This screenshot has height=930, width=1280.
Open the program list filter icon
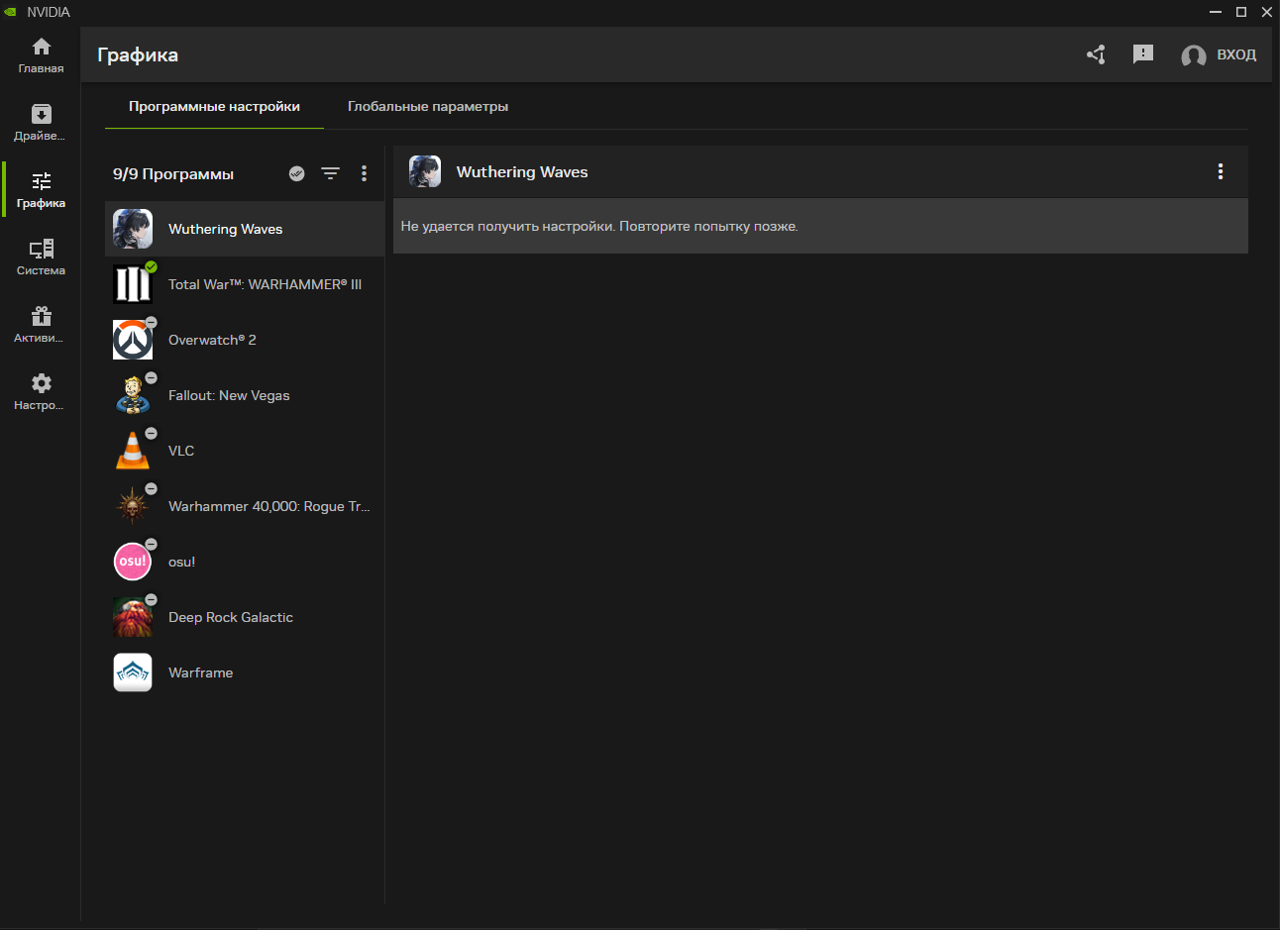pyautogui.click(x=330, y=173)
